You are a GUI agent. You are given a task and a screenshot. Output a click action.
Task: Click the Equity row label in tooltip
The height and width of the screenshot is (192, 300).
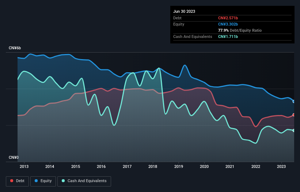coord(179,24)
